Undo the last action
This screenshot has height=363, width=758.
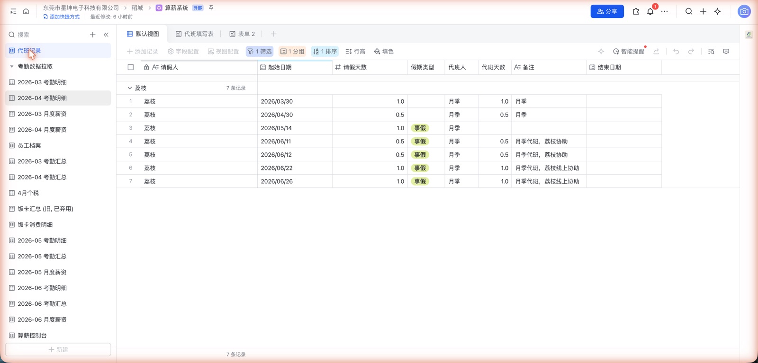[x=676, y=51]
